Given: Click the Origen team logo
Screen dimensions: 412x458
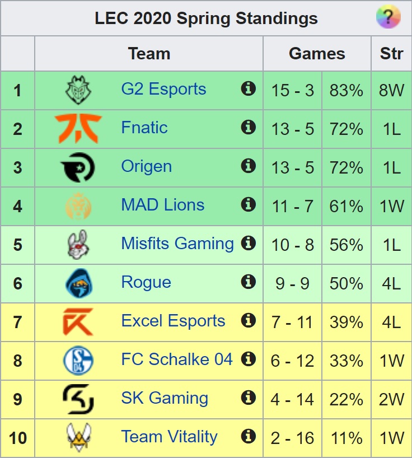Looking at the screenshot, I should click(x=78, y=167).
